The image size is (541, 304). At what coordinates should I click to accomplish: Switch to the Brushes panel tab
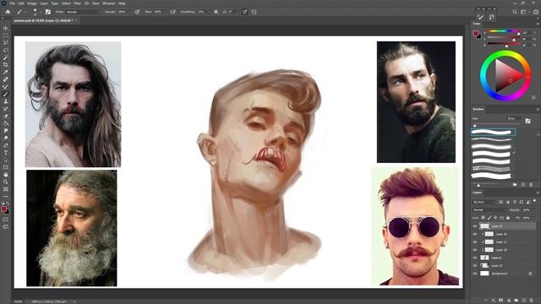point(478,109)
